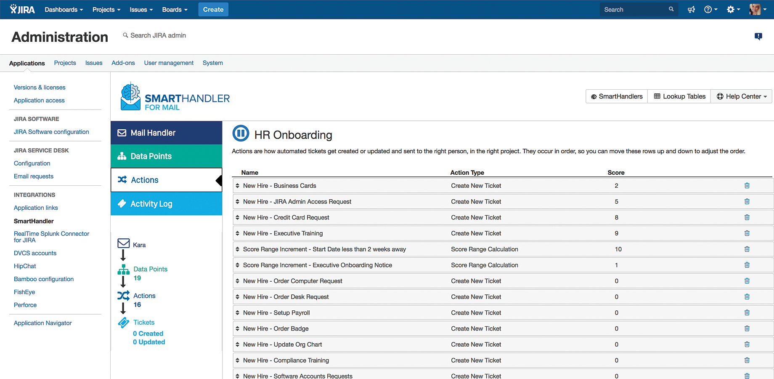The height and width of the screenshot is (379, 774).
Task: Open Lookup Tables
Action: 679,96
